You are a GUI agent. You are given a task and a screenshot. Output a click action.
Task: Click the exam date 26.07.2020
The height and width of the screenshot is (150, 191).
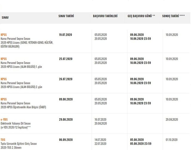[66, 79]
